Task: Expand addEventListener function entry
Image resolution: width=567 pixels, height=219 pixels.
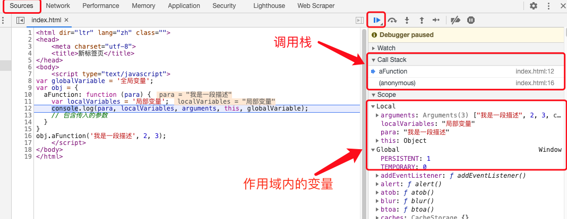Action: (x=377, y=176)
